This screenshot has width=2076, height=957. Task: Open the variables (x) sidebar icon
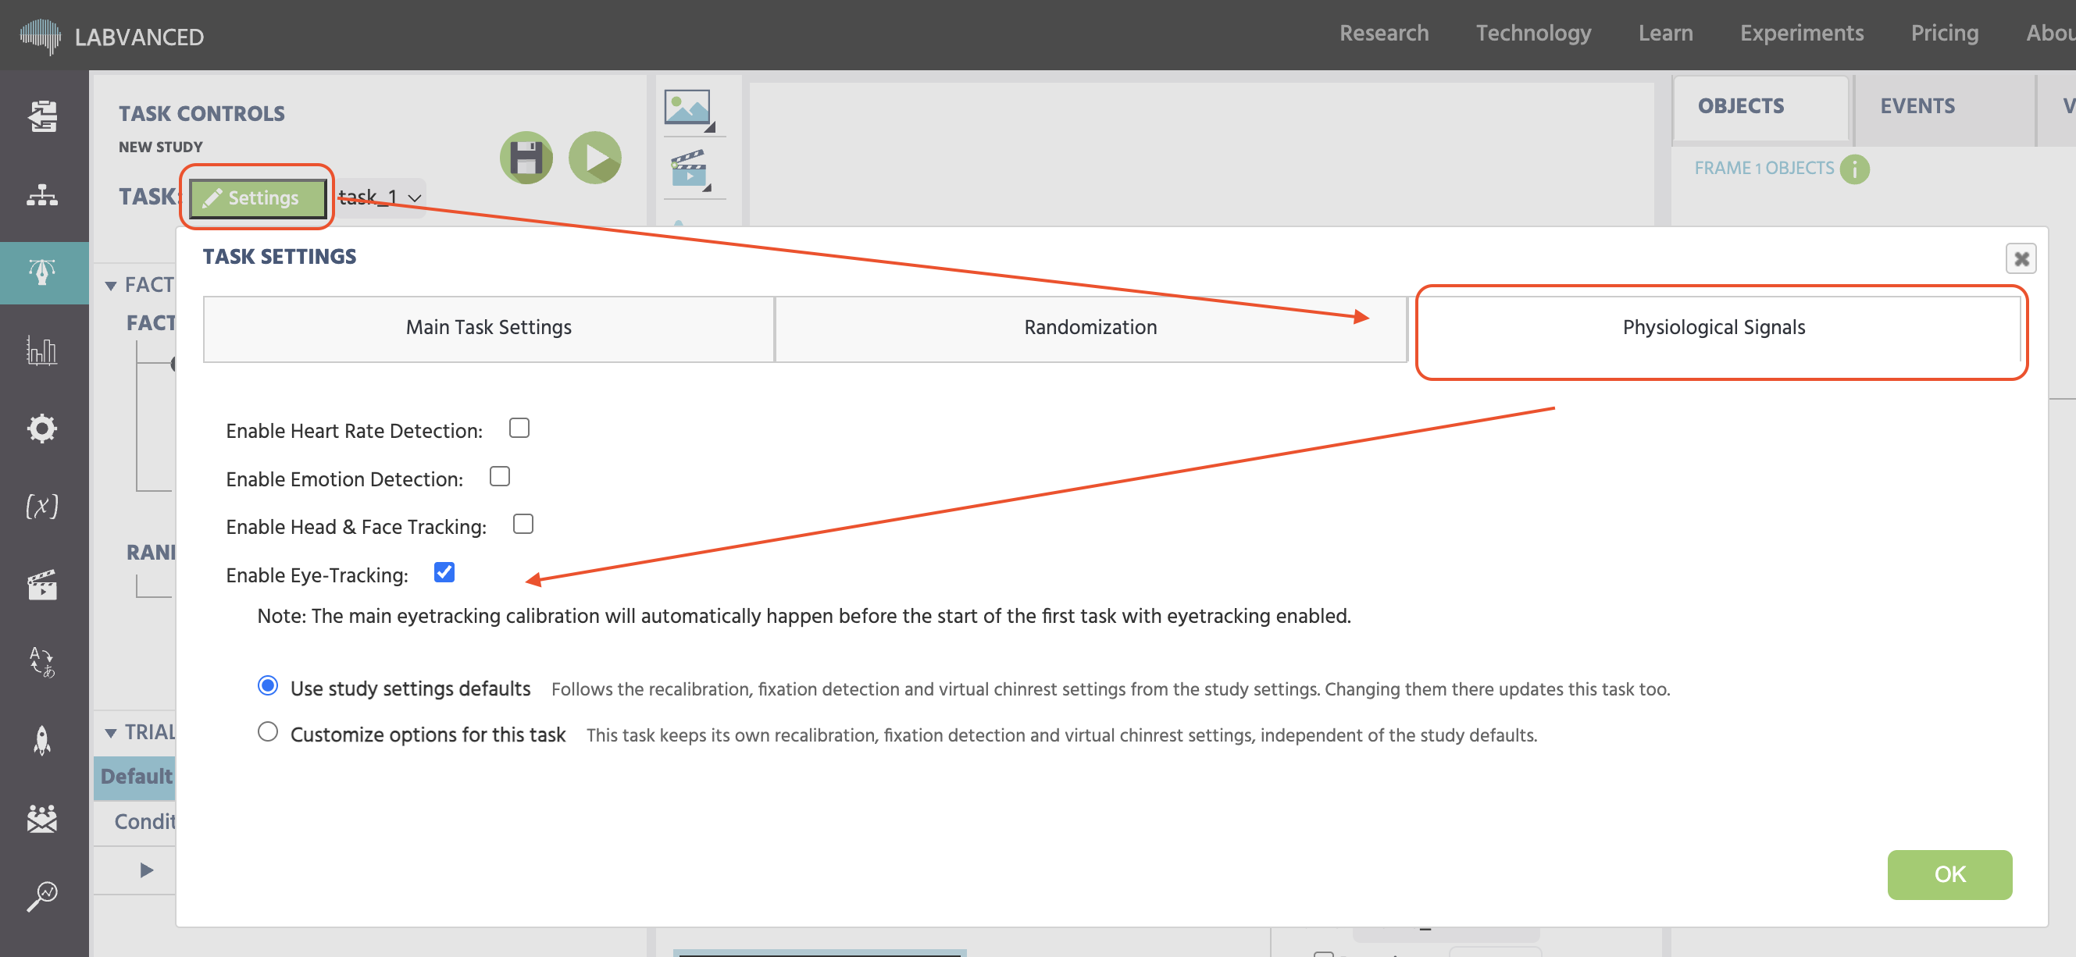click(x=43, y=506)
